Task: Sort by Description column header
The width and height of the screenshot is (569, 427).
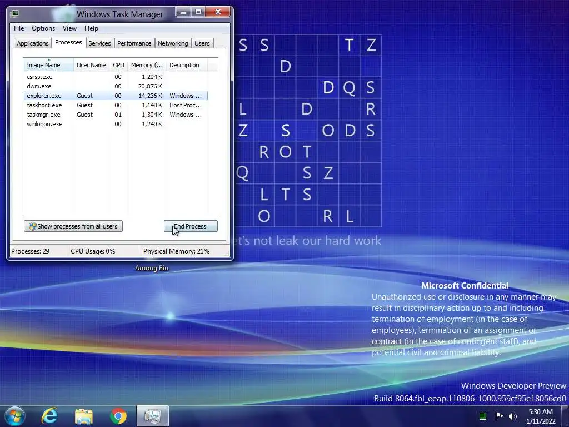Action: [187, 65]
